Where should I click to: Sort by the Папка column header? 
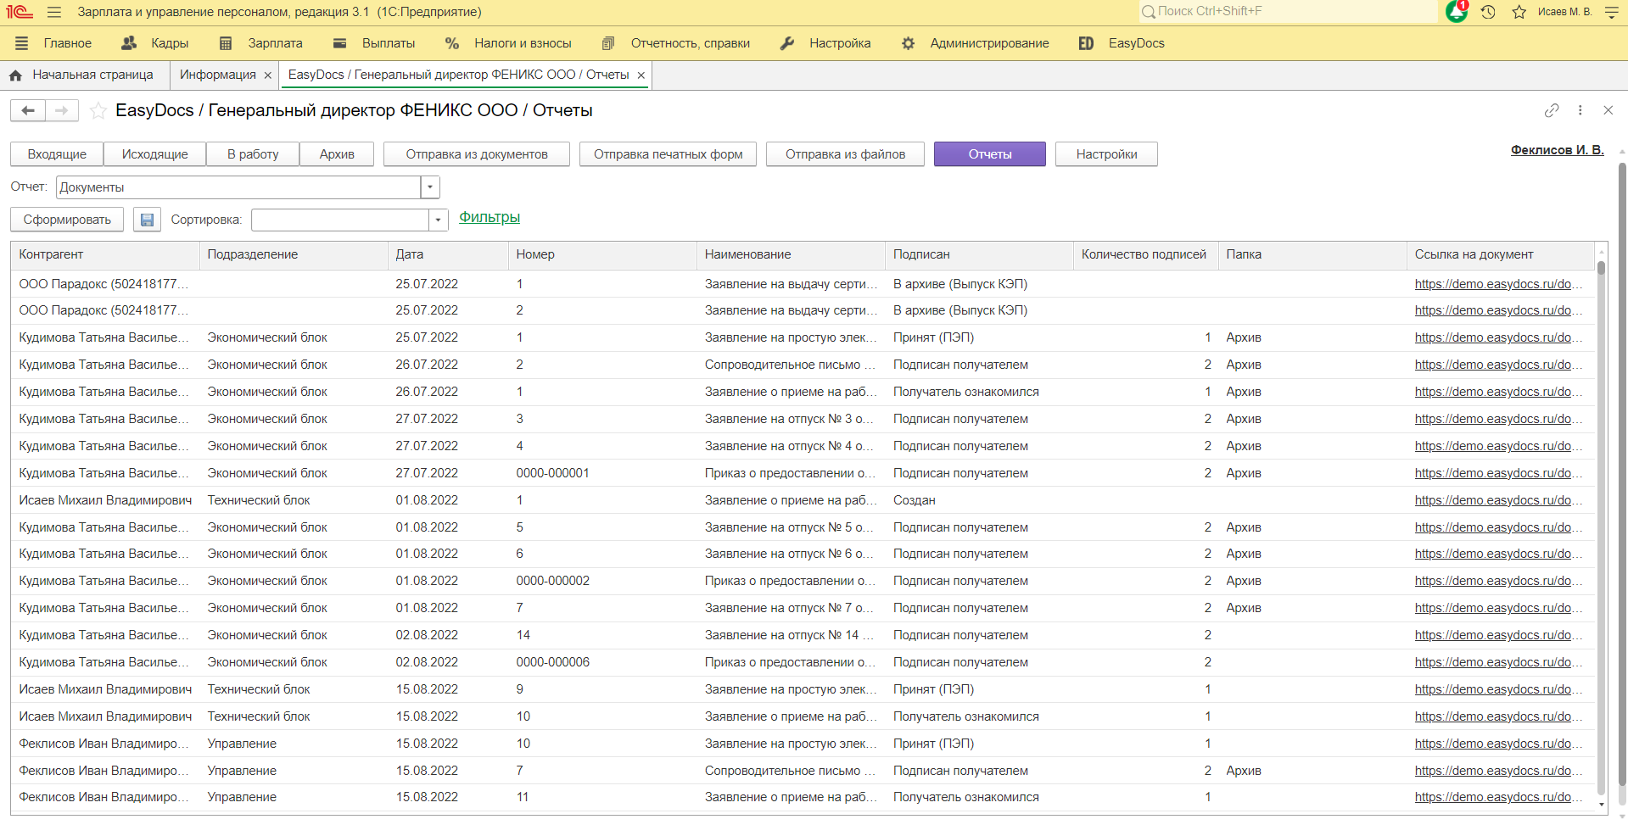1312,255
